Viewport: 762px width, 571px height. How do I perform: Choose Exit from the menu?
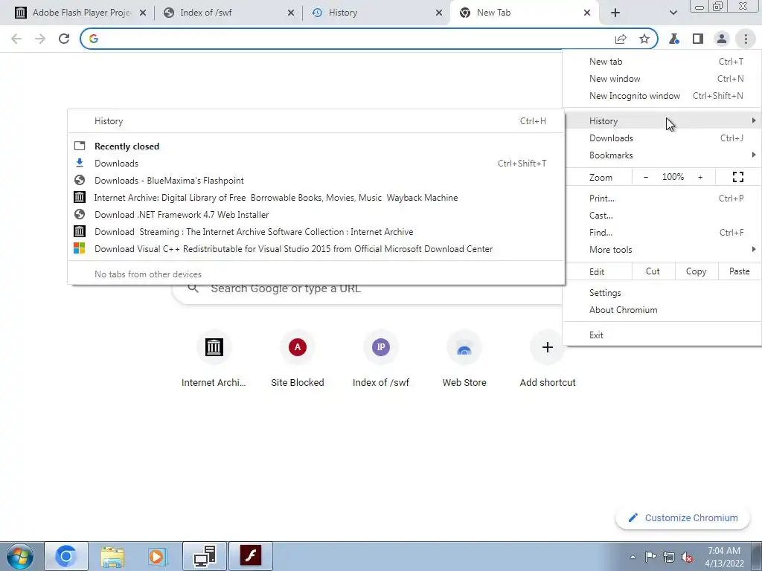pos(662,335)
